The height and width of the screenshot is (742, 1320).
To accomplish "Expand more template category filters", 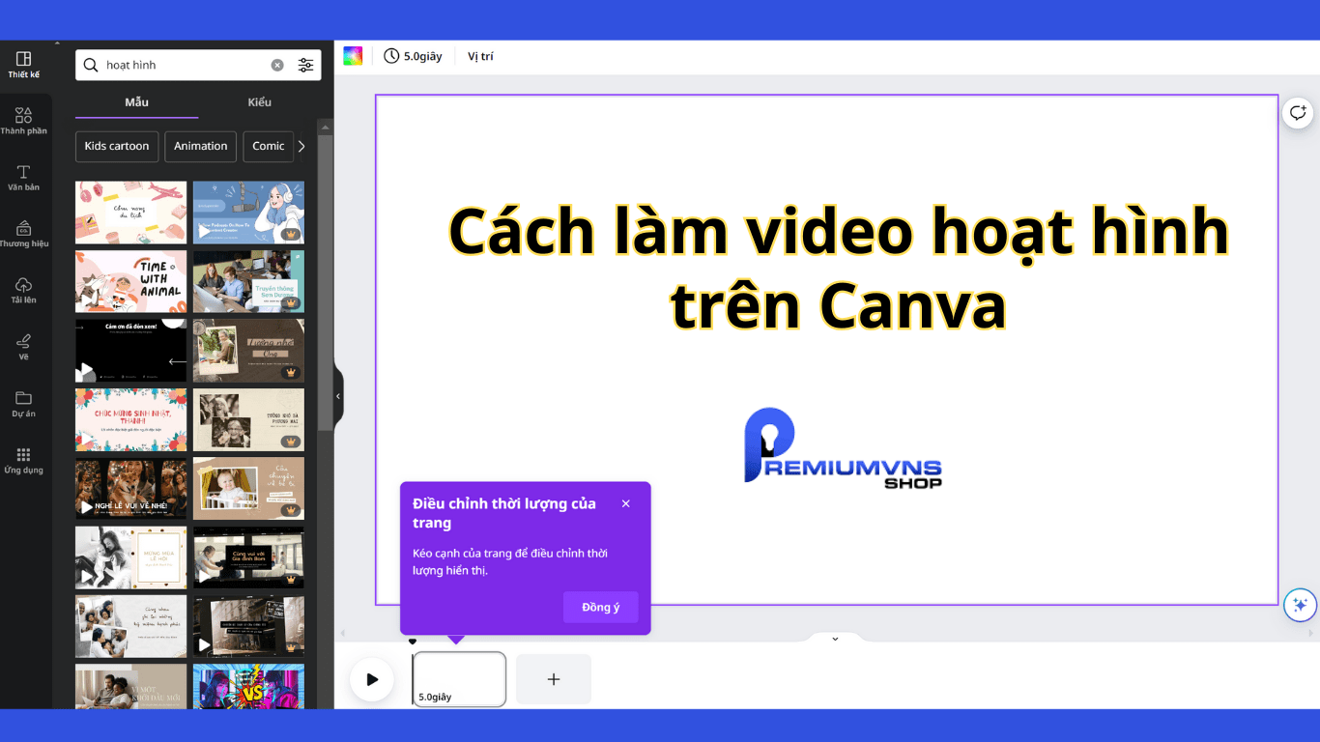I will coord(301,147).
